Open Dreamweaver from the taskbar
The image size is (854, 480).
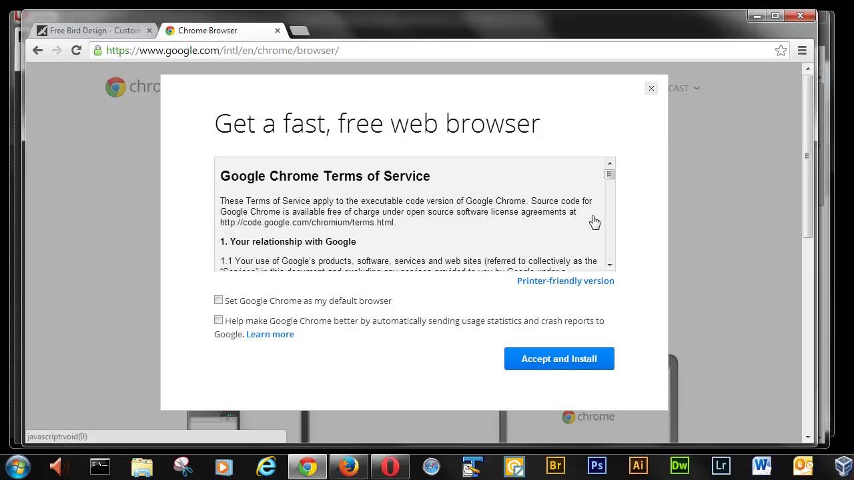(x=679, y=466)
